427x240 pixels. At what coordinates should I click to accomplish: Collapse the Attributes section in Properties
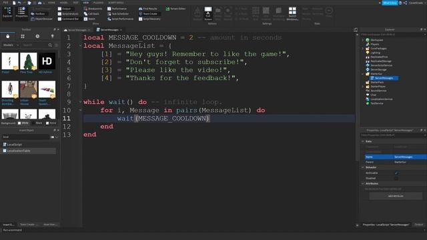tap(363, 184)
